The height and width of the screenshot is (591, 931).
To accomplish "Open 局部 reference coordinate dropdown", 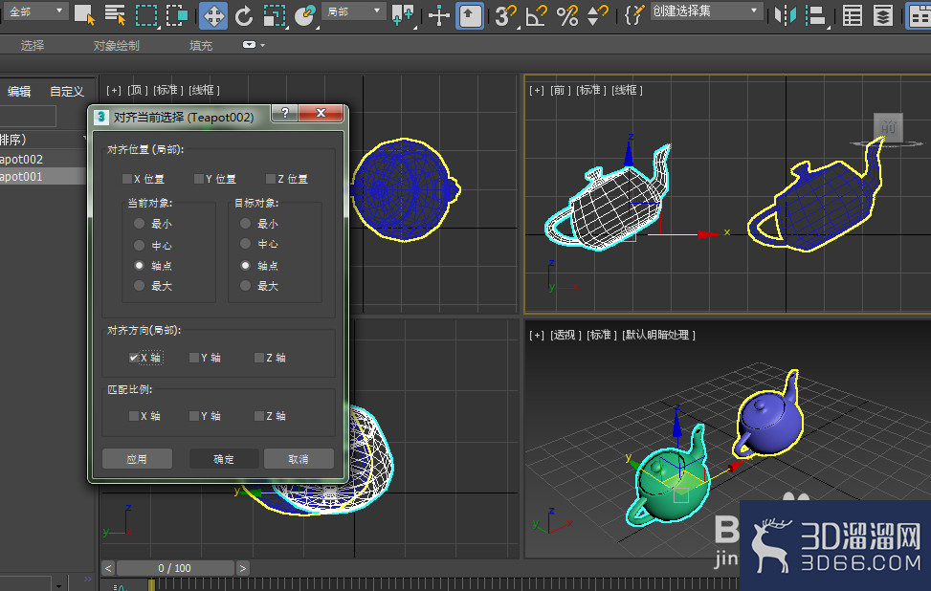I will click(354, 11).
